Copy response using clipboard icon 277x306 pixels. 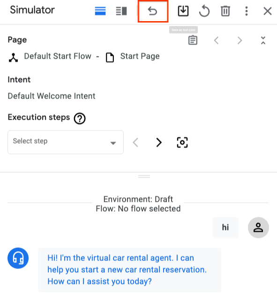coord(193,40)
